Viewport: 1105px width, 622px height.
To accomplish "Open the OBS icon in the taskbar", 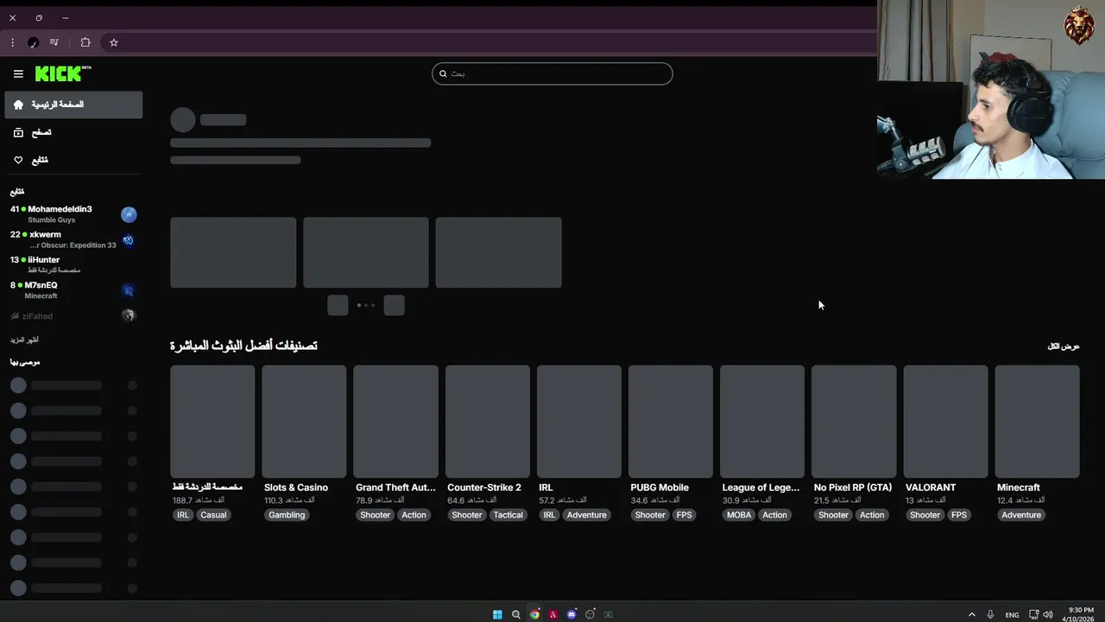I will [x=590, y=614].
